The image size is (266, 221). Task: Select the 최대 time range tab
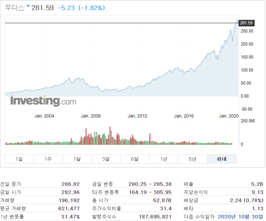[x=222, y=159]
